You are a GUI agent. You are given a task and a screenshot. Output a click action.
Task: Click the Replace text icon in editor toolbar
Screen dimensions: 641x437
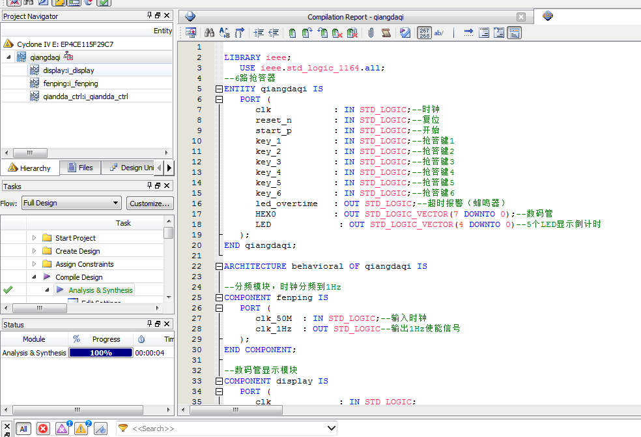coord(224,33)
